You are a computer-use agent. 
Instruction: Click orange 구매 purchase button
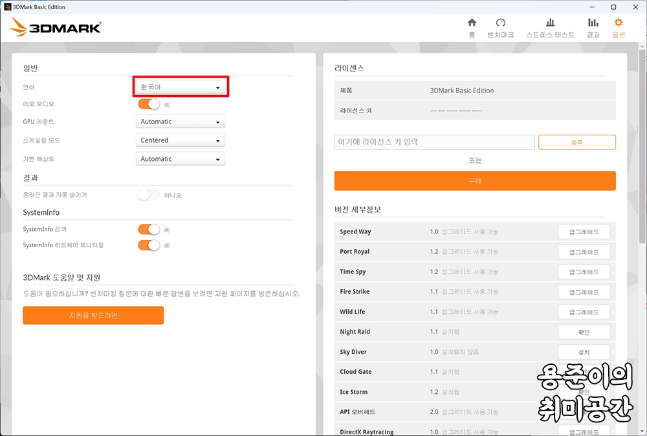(x=475, y=180)
